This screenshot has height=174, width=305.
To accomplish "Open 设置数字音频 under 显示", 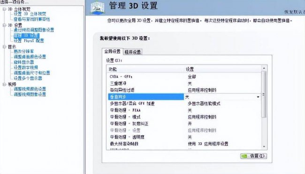I will 26,67.
